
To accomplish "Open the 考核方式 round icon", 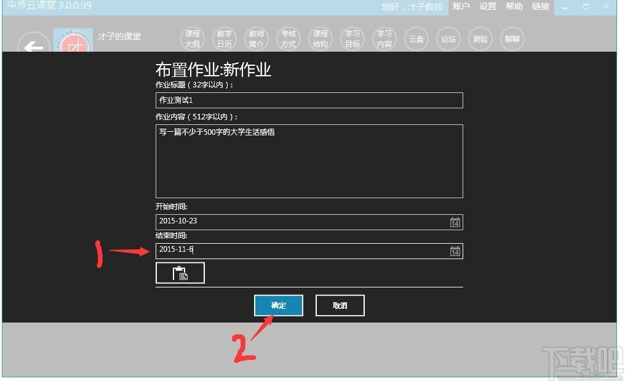I will click(288, 39).
